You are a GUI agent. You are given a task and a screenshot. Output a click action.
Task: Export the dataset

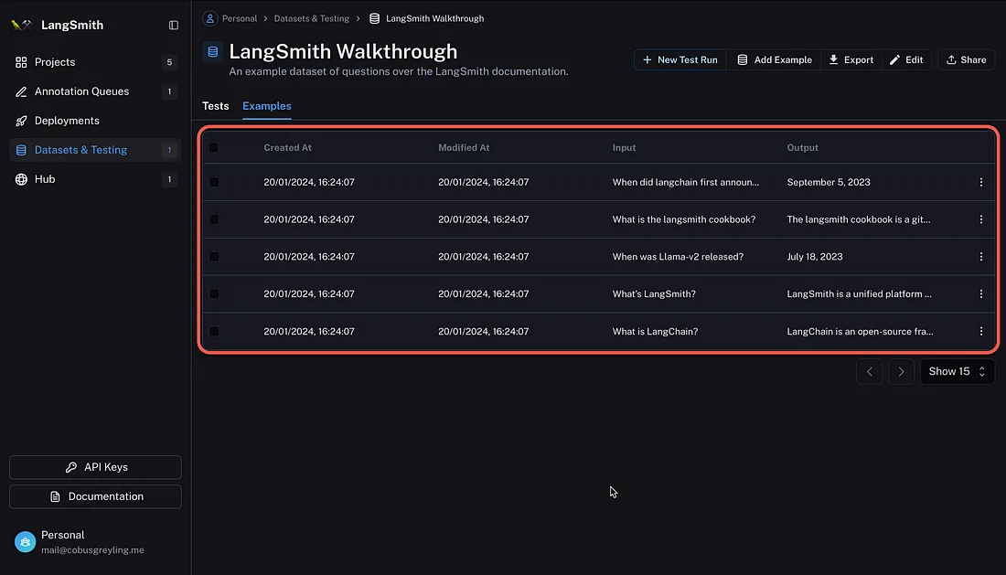[x=851, y=59]
